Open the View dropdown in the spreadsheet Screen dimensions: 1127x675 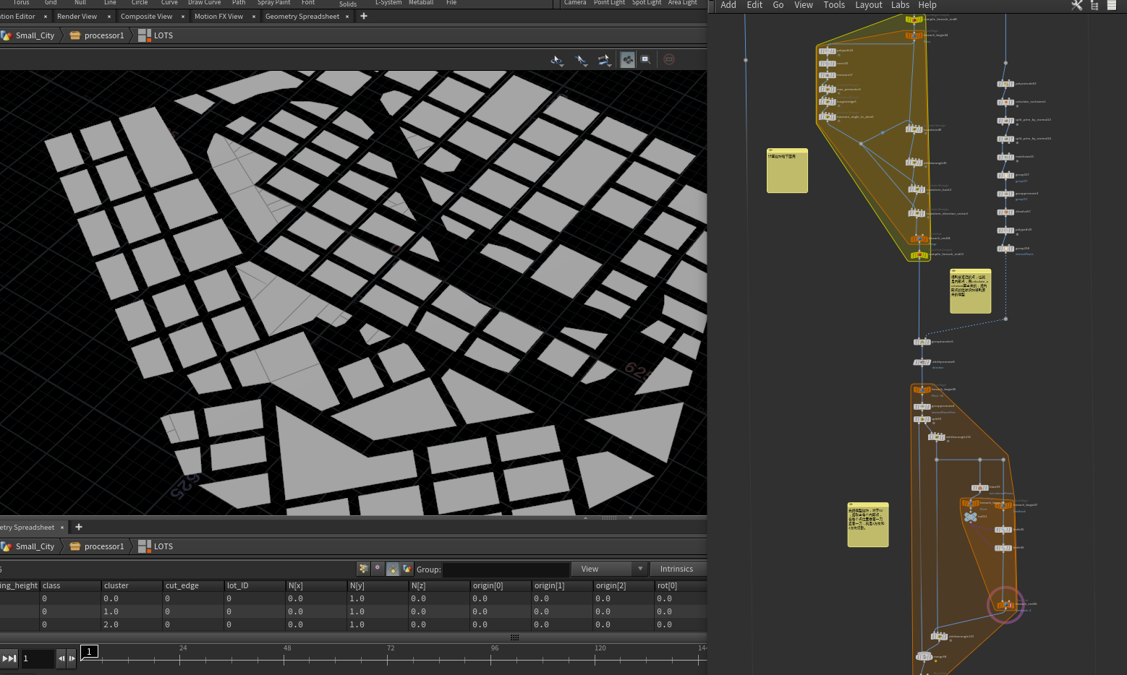[608, 569]
